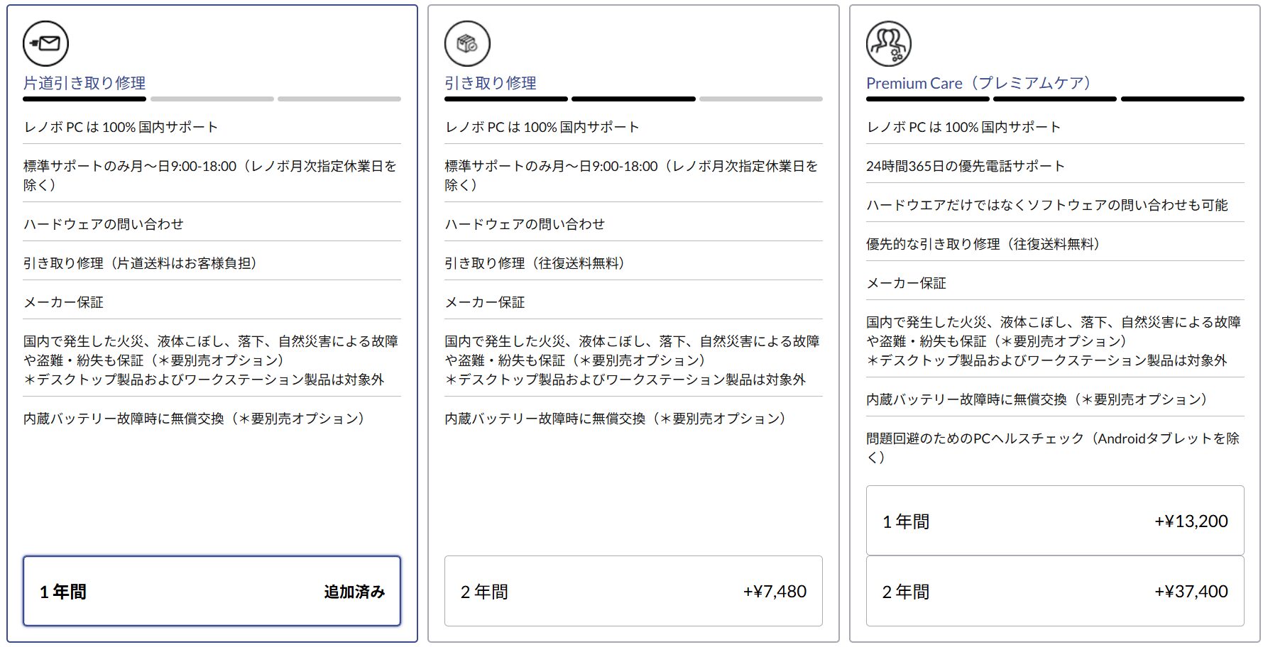The height and width of the screenshot is (647, 1263).
Task: Click the level bar under 片道引き取り修理
Action: [212, 99]
